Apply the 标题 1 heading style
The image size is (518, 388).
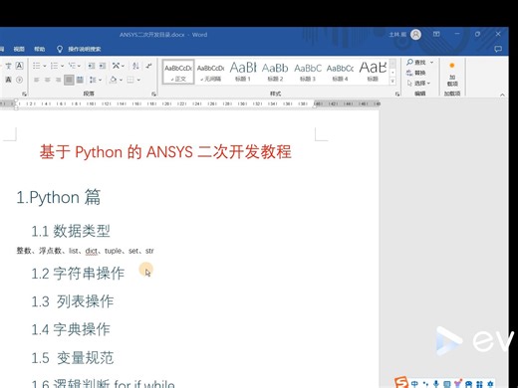tap(243, 72)
